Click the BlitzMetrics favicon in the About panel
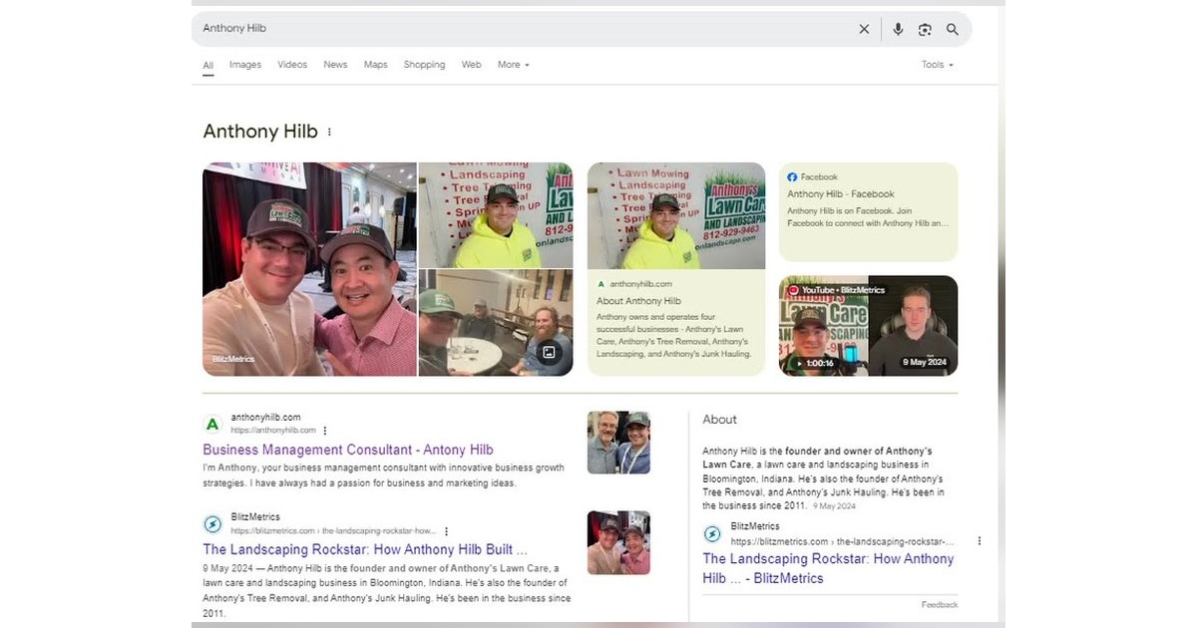This screenshot has height=628, width=1197. tap(712, 533)
